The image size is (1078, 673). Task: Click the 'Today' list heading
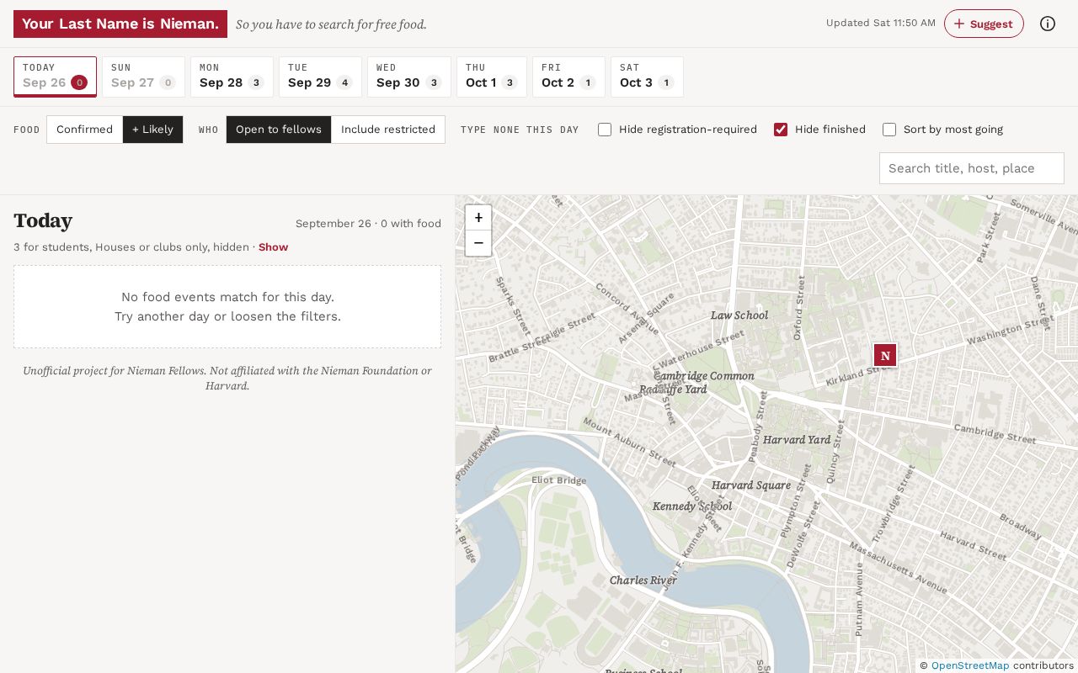pyautogui.click(x=43, y=220)
